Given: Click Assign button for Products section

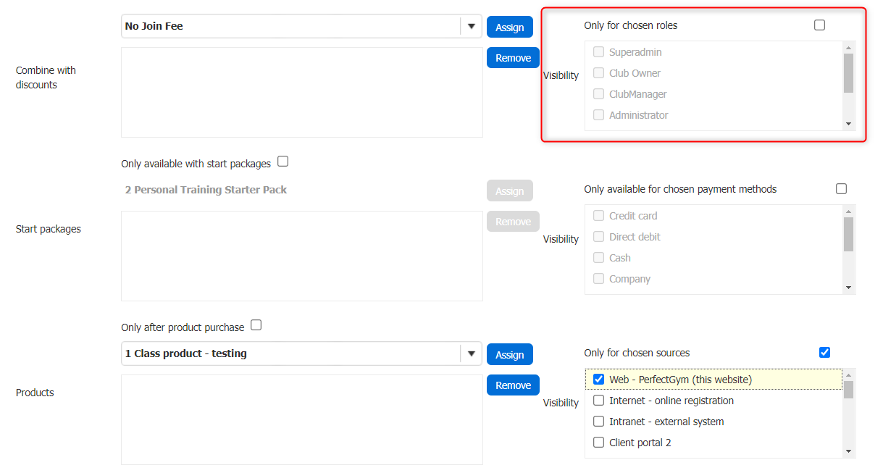Looking at the screenshot, I should point(509,354).
